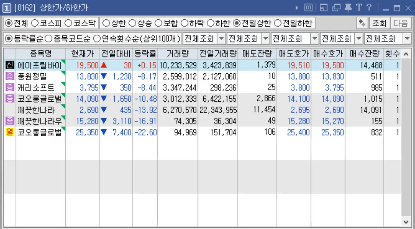Click the small arrow icon left of title icons
The height and width of the screenshot is (229, 415).
(x=297, y=7)
